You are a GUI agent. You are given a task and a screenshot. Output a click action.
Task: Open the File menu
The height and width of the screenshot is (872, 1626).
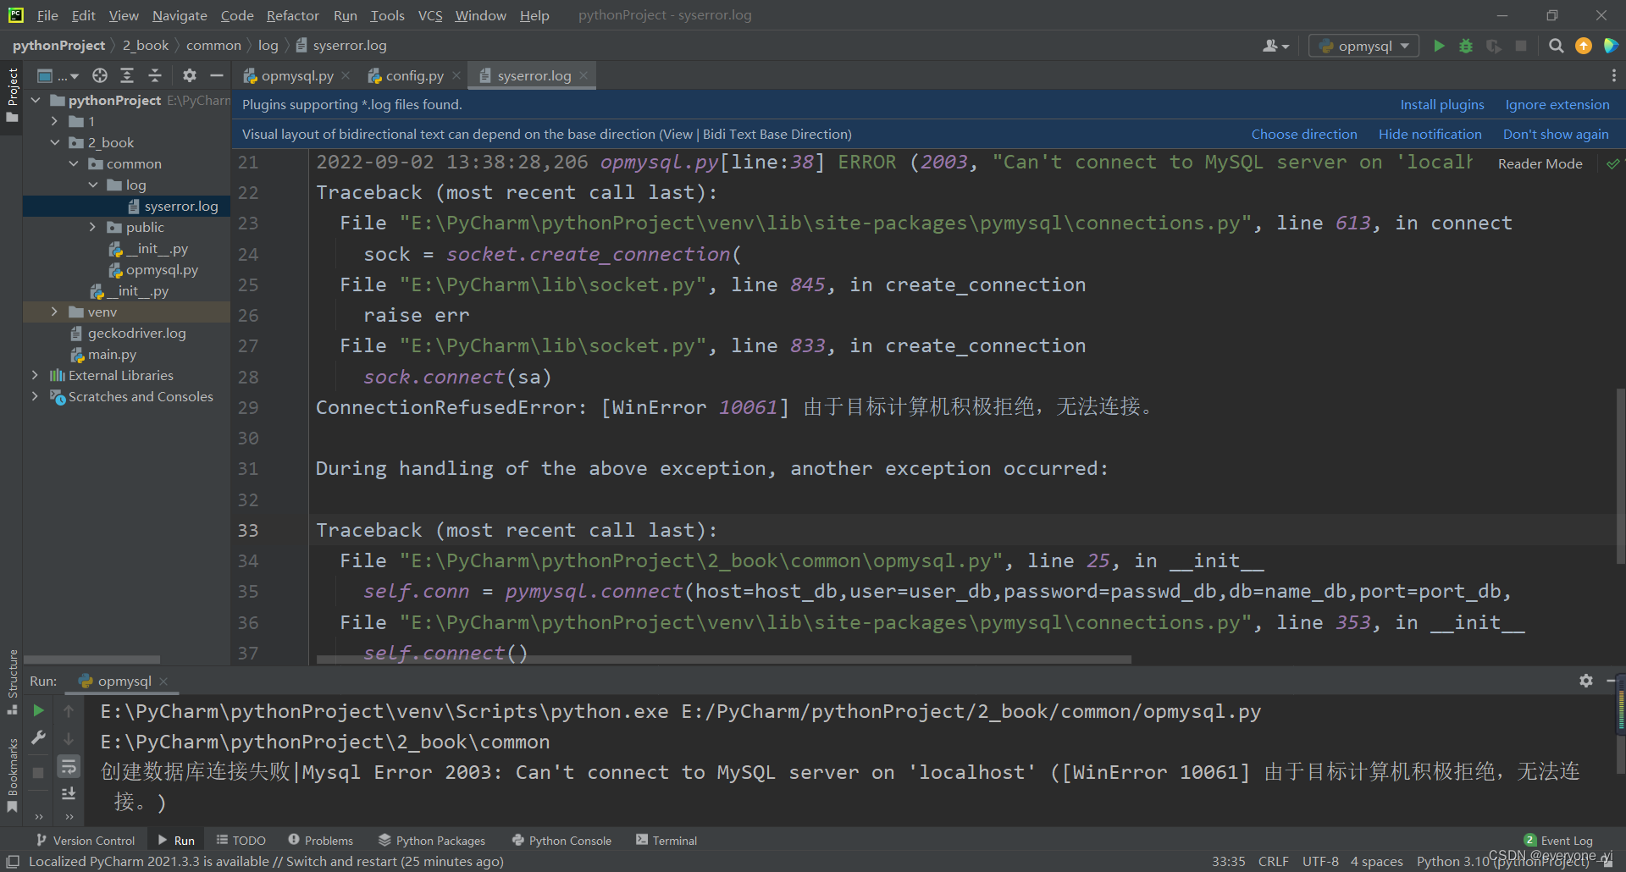pos(47,15)
